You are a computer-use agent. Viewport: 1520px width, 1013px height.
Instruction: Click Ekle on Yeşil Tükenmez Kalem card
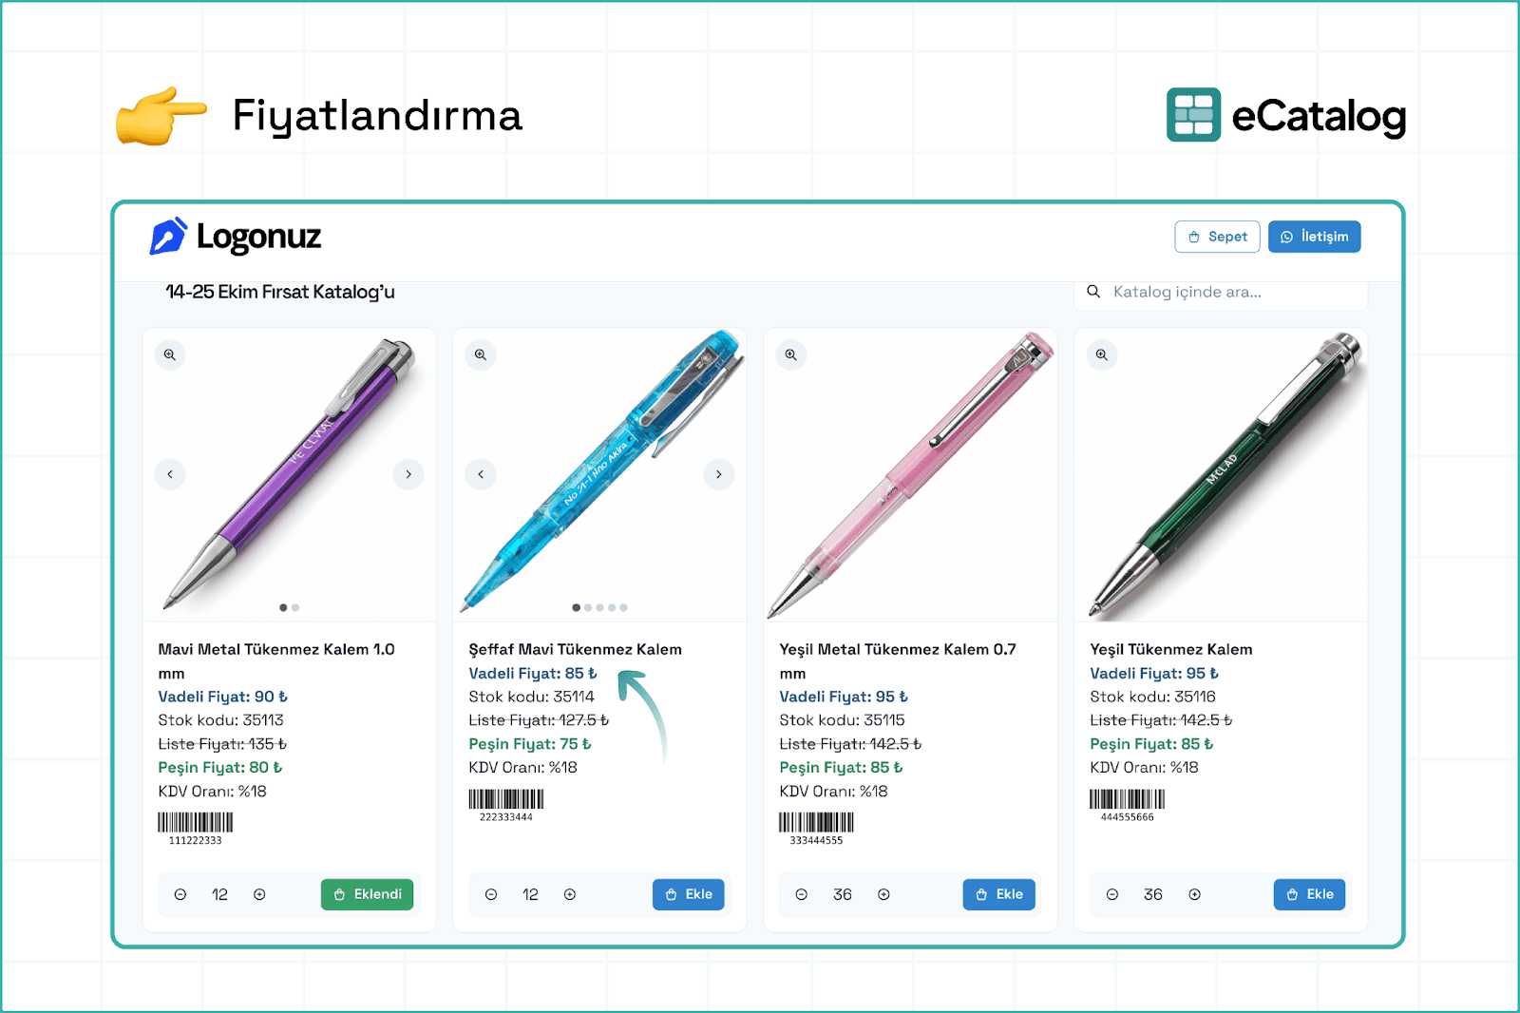coord(1310,894)
